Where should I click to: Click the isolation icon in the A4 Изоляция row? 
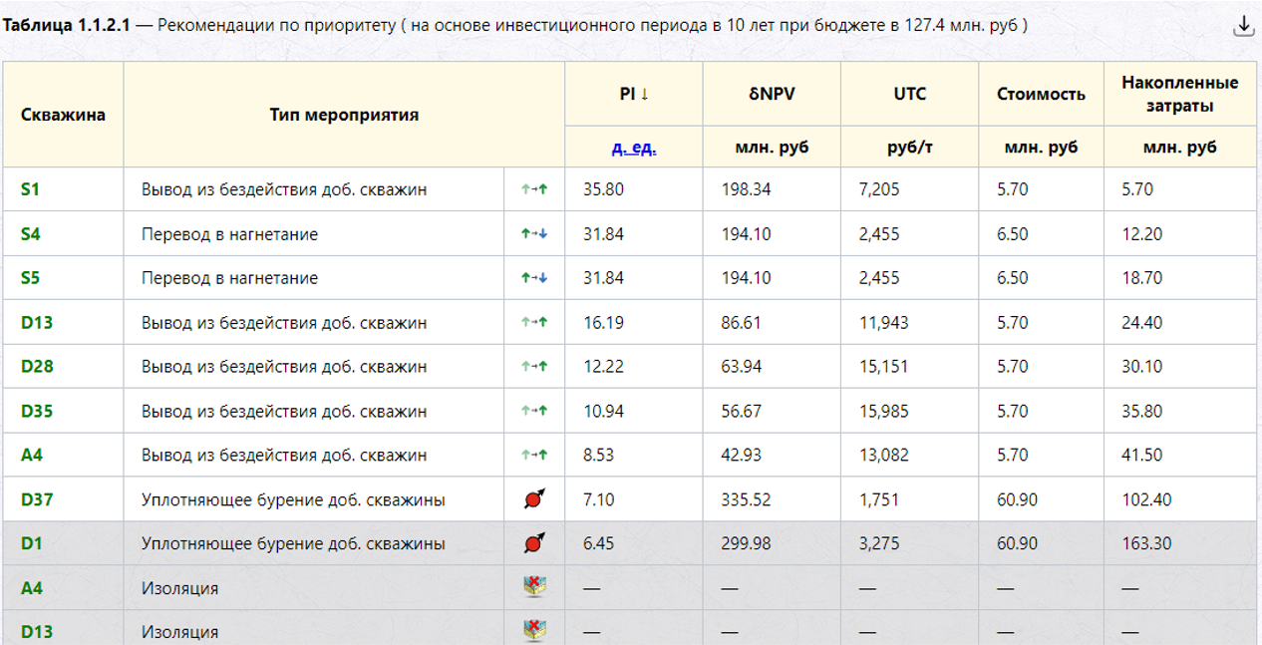point(535,587)
